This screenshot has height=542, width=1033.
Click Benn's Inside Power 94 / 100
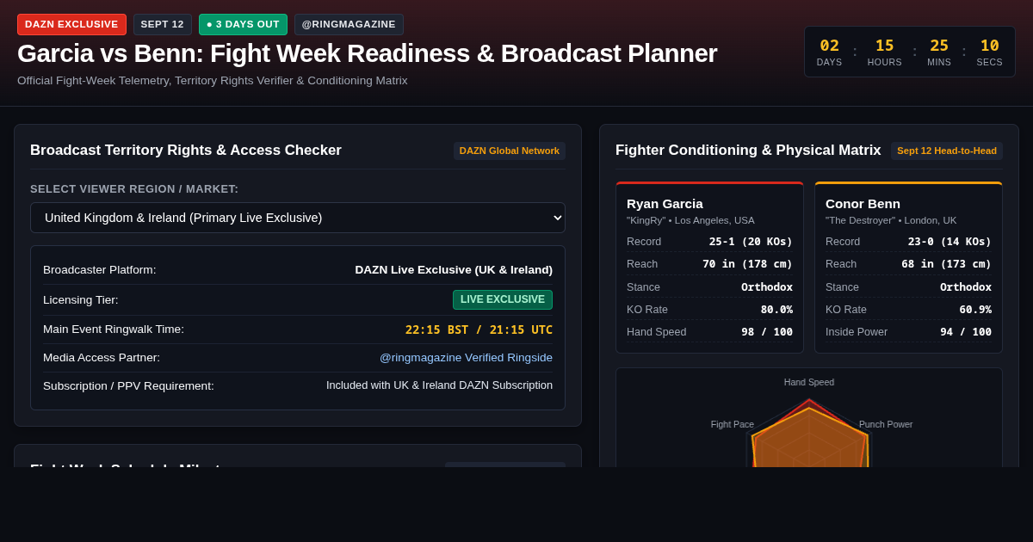point(966,332)
